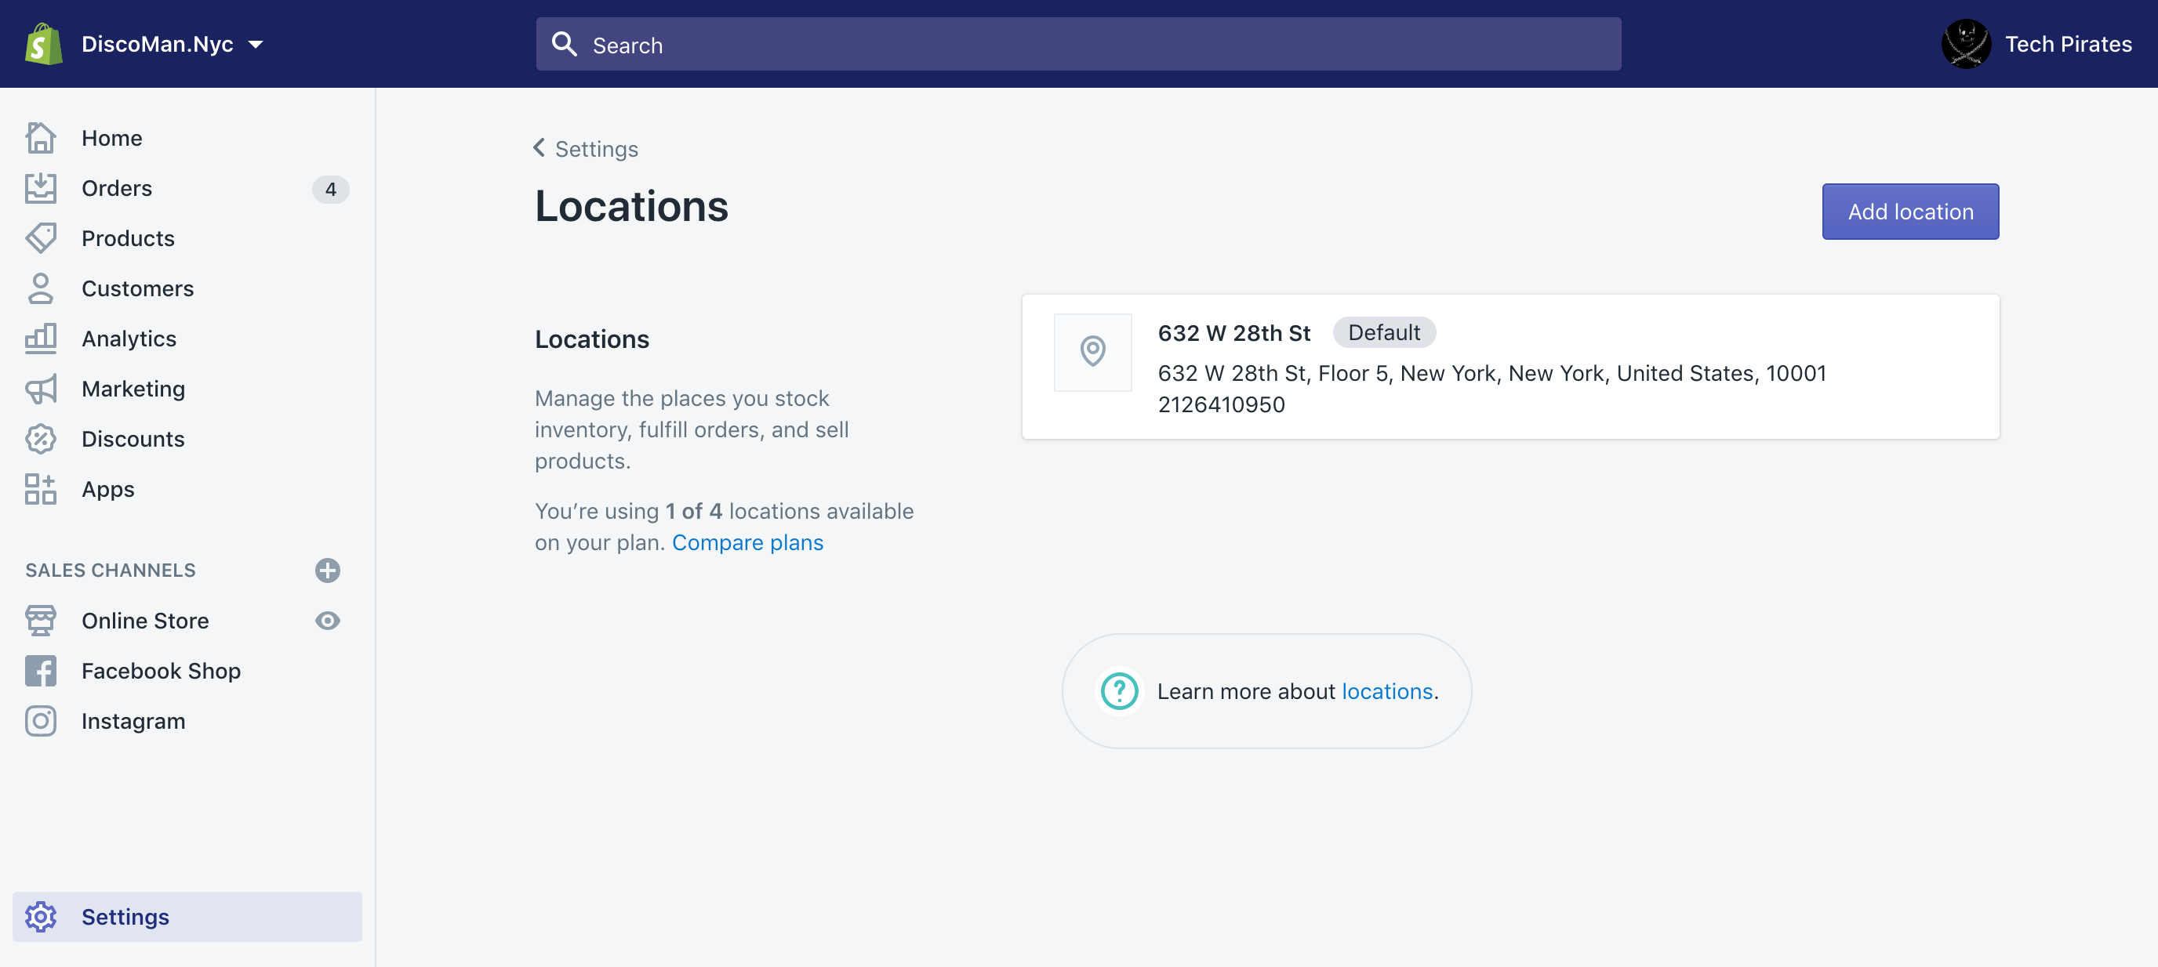2158x967 pixels.
Task: Click the Products tag icon
Action: tap(40, 237)
